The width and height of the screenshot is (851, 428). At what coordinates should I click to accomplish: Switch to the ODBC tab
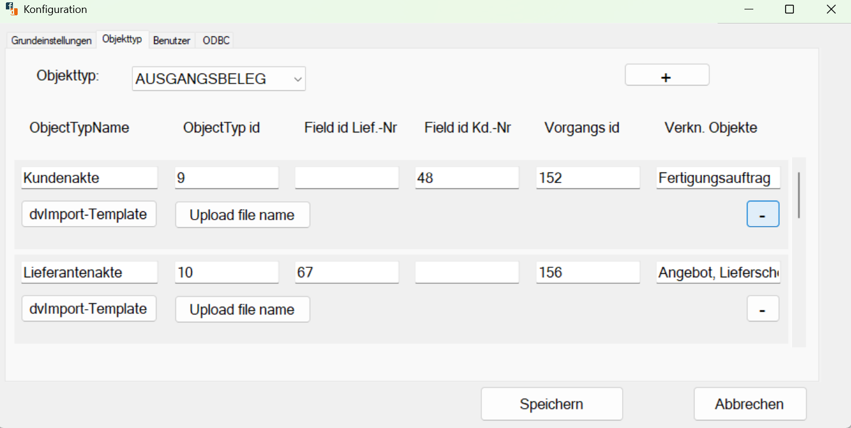click(214, 39)
